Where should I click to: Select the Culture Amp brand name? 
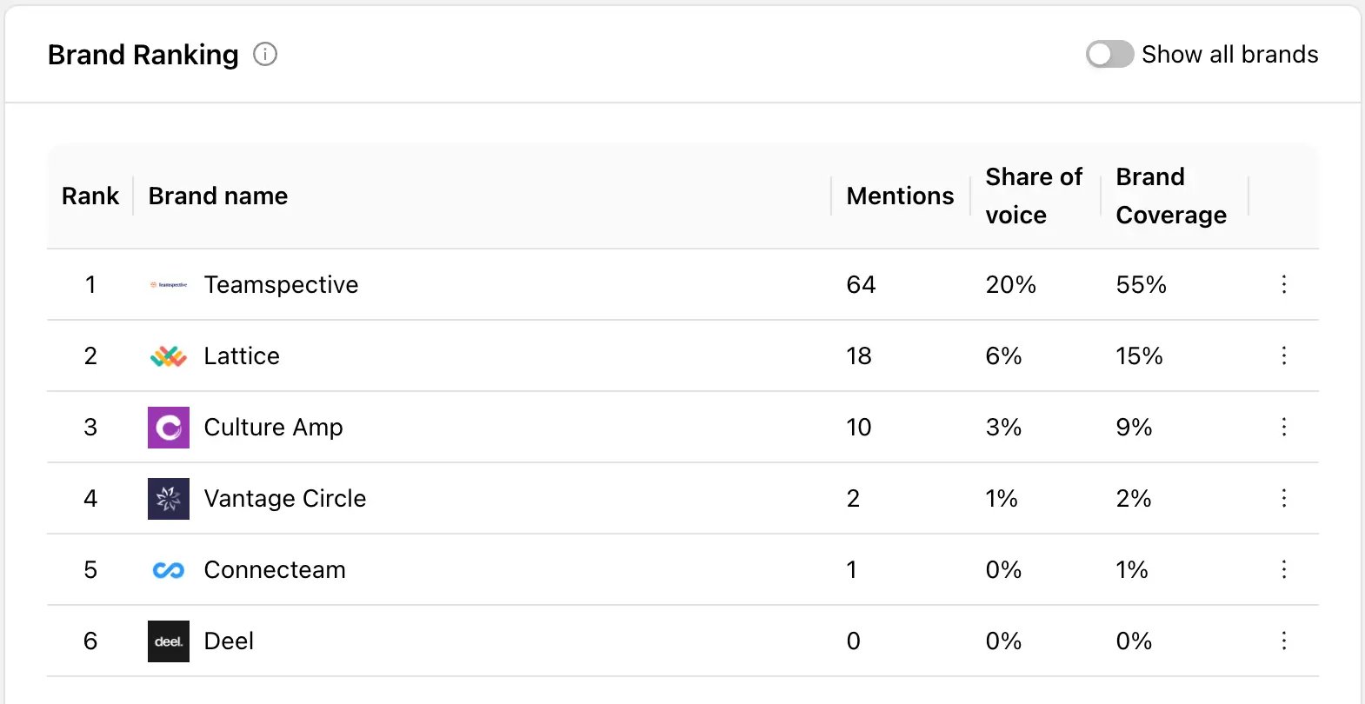[x=273, y=428]
